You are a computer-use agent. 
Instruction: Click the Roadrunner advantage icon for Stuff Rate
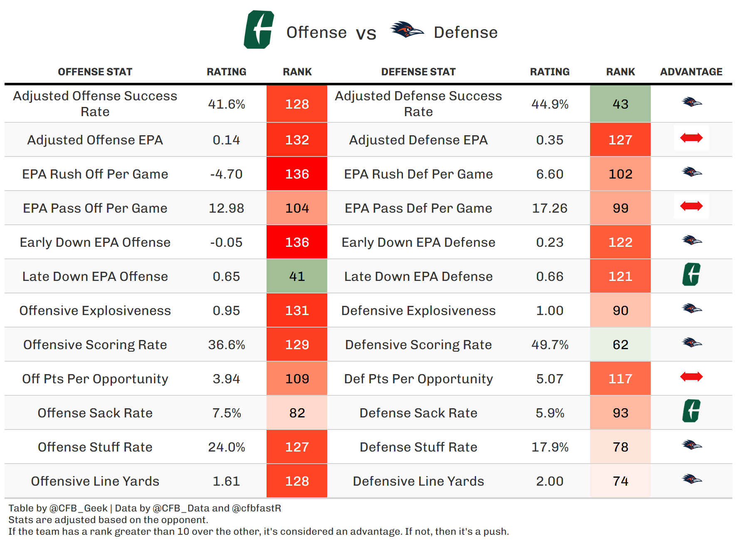coord(692,445)
